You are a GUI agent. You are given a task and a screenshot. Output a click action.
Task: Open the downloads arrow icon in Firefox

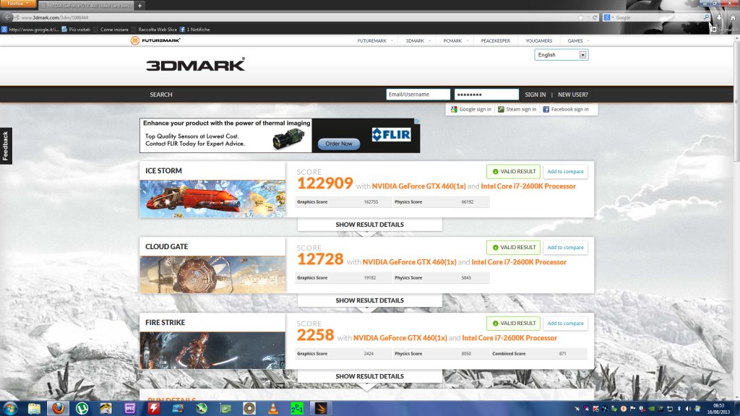tap(719, 17)
